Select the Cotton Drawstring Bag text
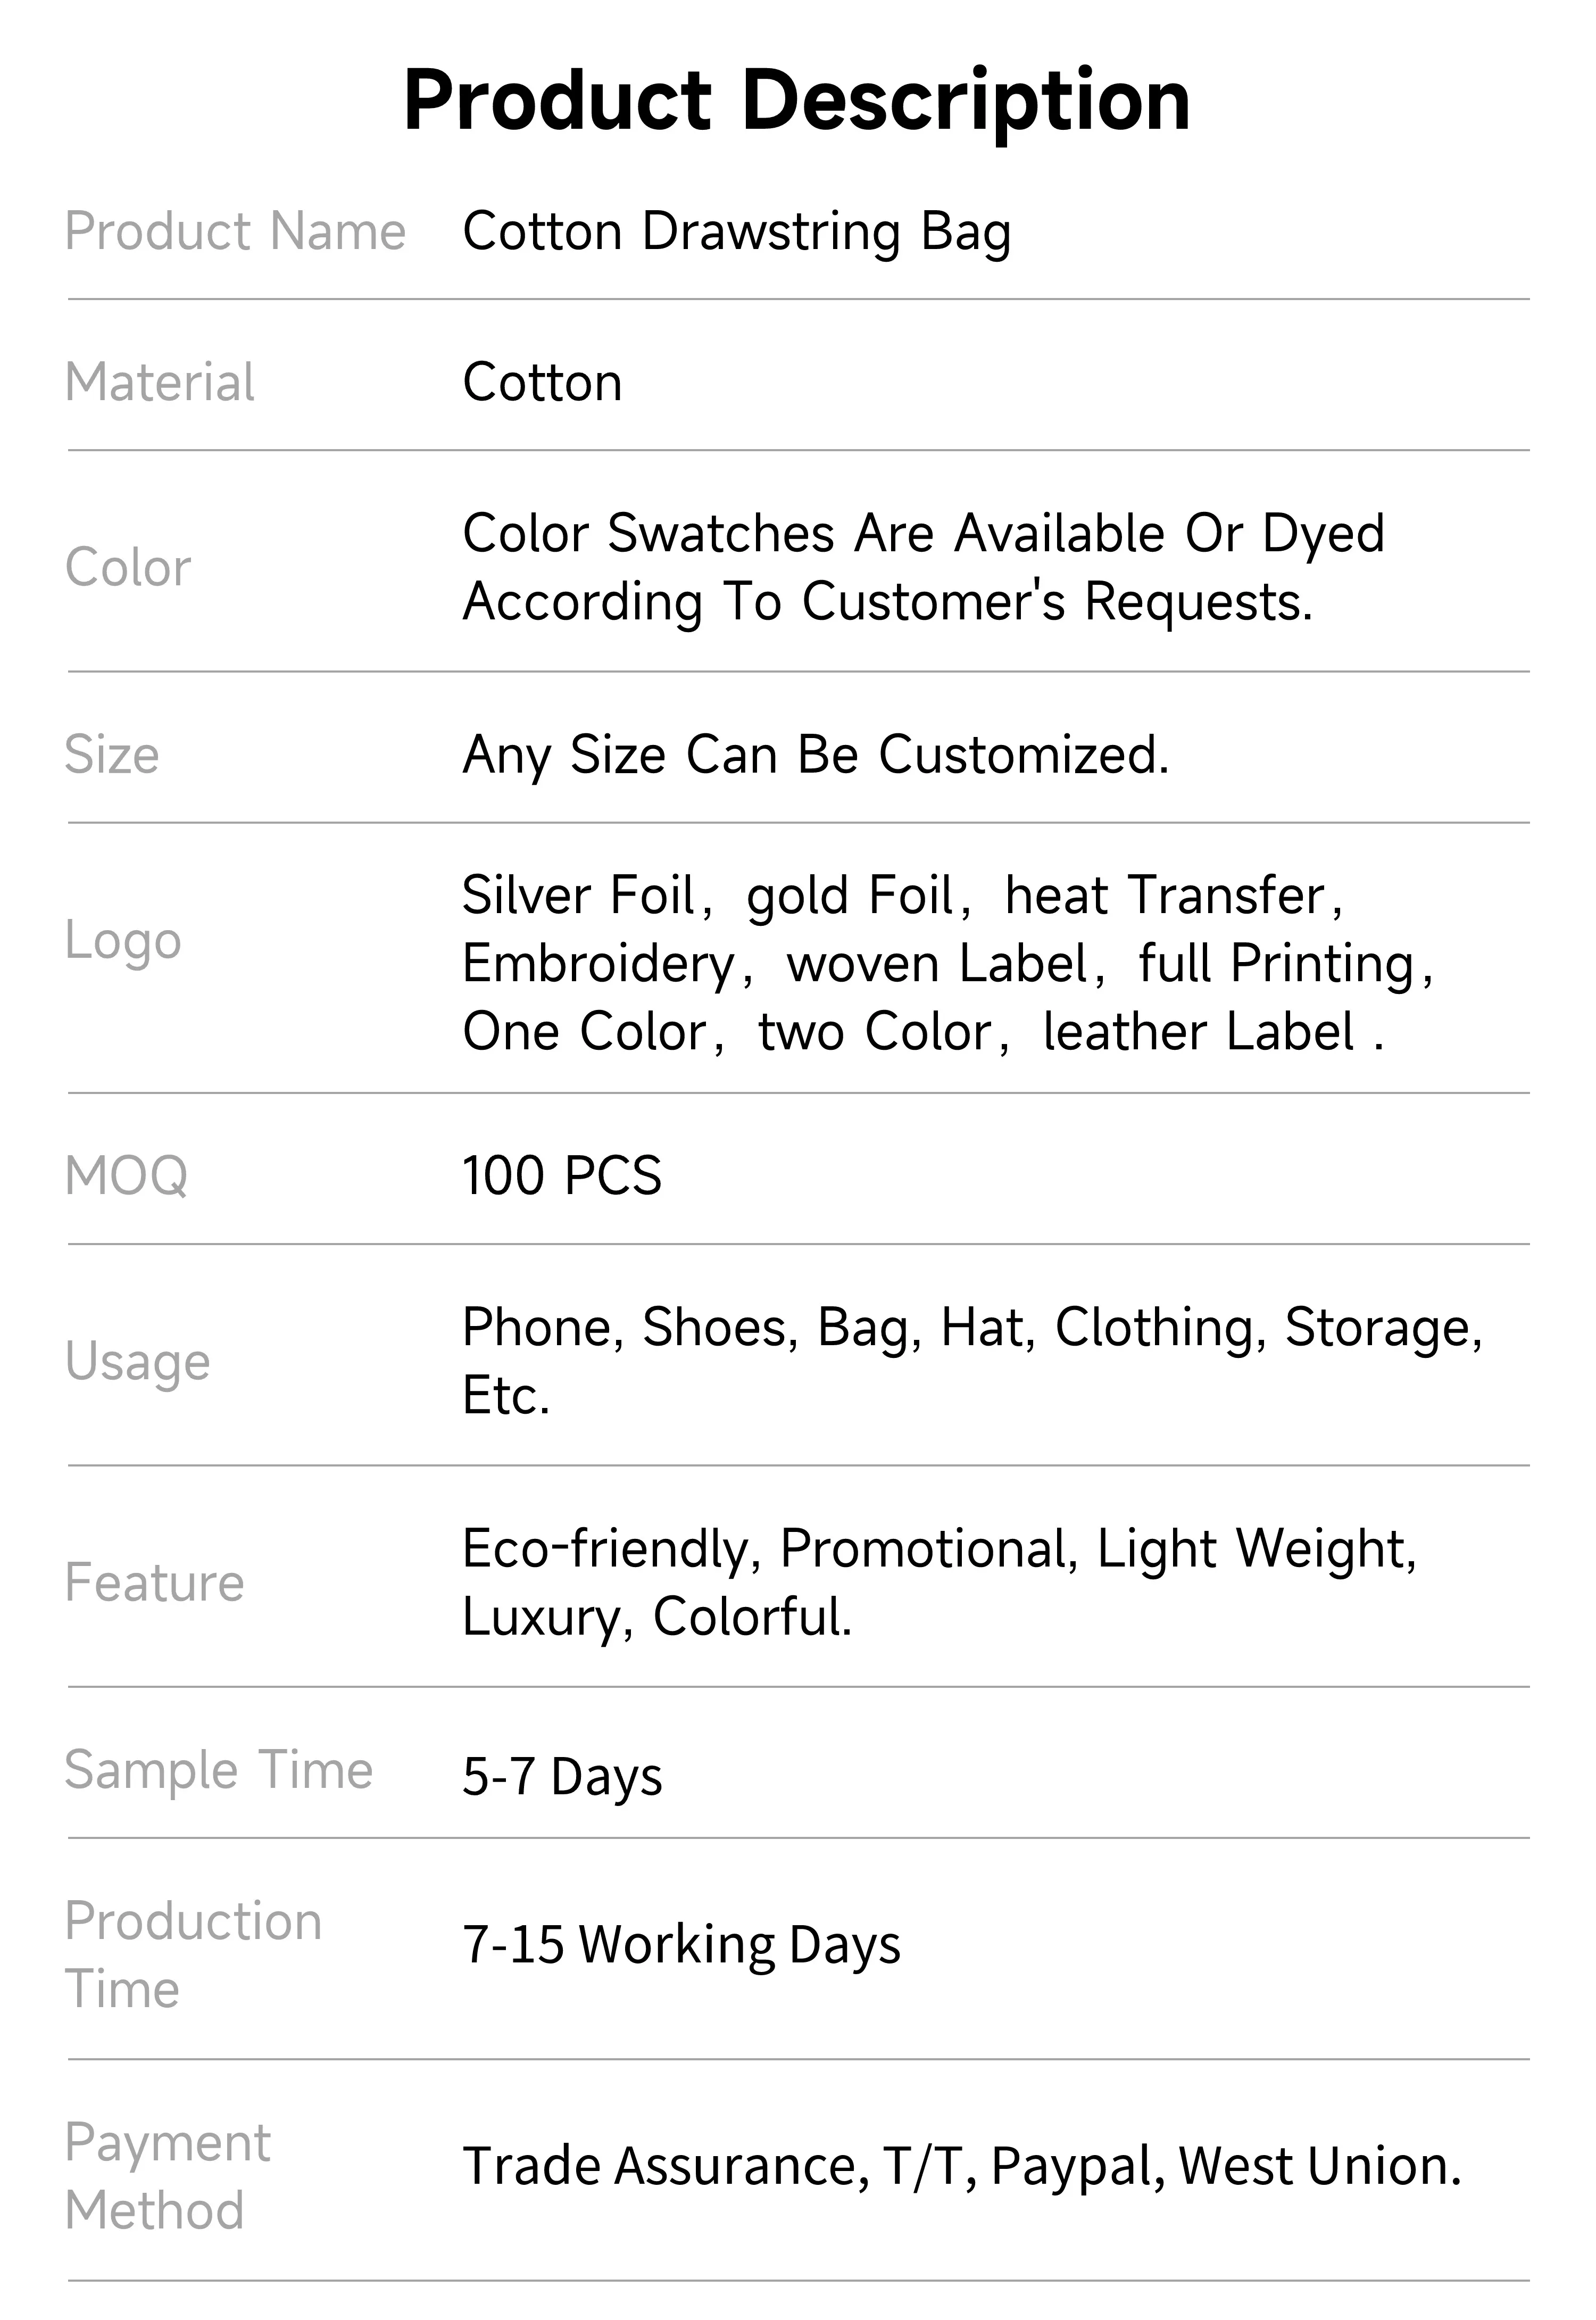 [736, 231]
